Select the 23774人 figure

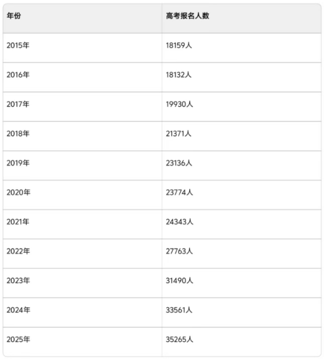point(179,192)
